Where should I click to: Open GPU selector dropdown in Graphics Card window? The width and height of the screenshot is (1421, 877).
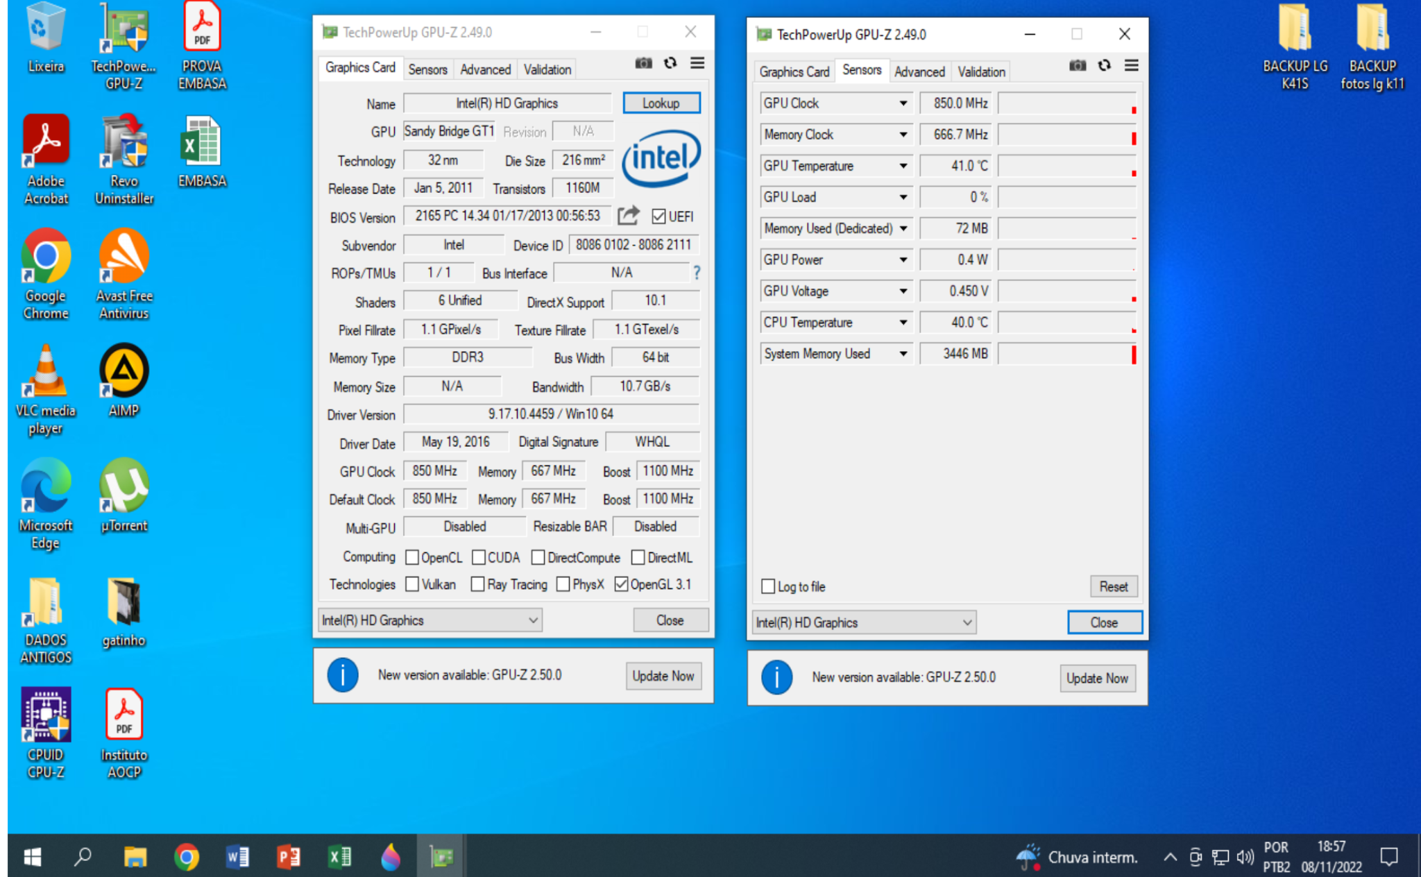click(x=430, y=620)
